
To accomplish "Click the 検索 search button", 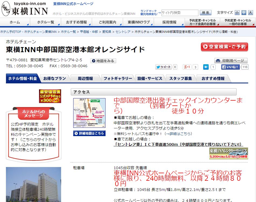I will point(206,13).
